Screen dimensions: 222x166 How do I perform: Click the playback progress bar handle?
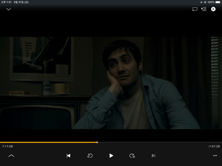97,142
